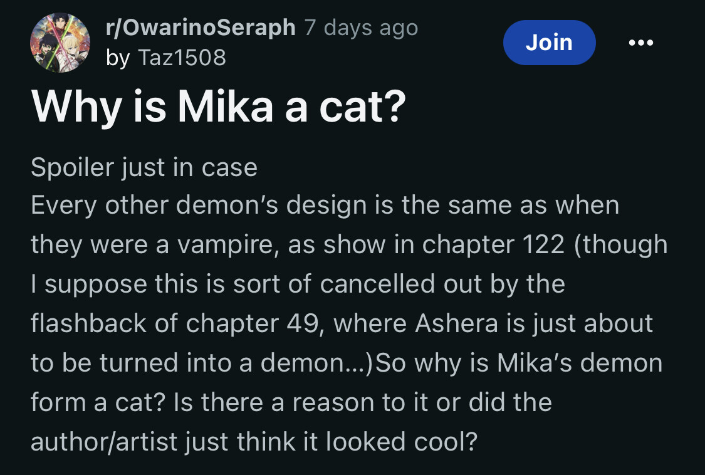The height and width of the screenshot is (475, 705).
Task: Open the three-dot post options menu
Action: pyautogui.click(x=640, y=43)
